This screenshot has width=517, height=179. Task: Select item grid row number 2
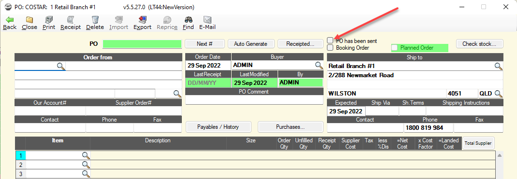[x=20, y=165]
